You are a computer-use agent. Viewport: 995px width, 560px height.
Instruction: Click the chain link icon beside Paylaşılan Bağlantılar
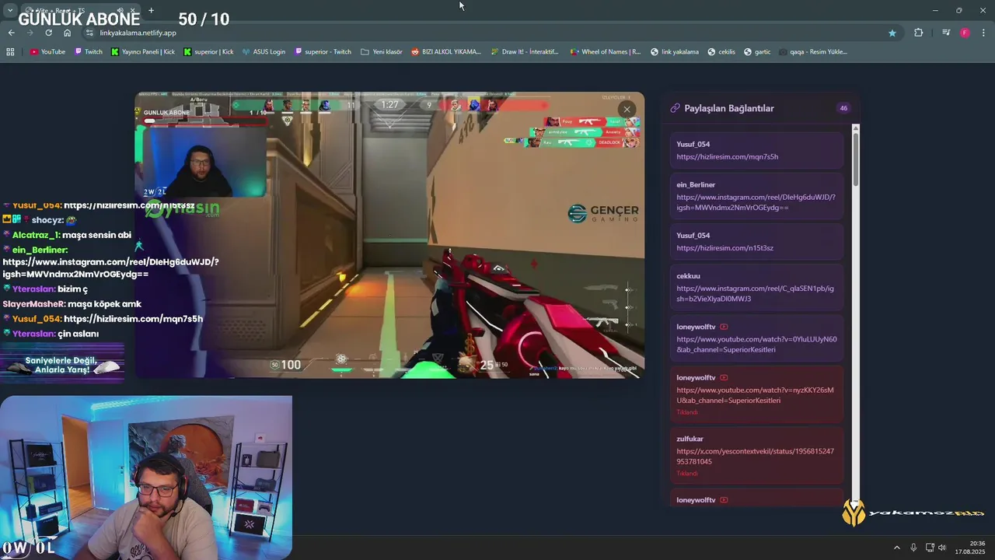(x=676, y=108)
